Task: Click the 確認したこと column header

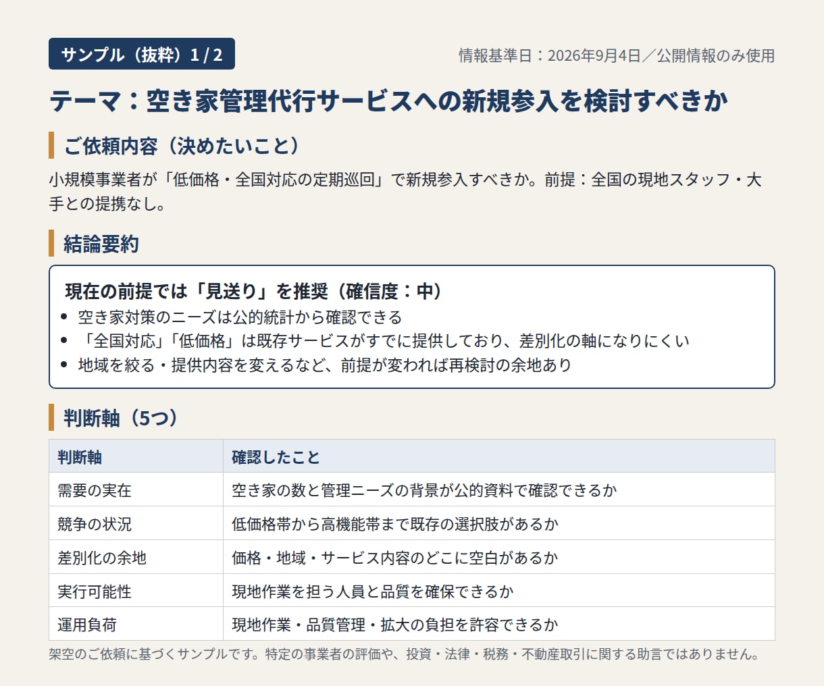Action: pos(499,456)
